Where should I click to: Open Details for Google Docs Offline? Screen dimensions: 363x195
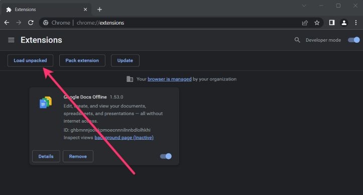click(46, 156)
